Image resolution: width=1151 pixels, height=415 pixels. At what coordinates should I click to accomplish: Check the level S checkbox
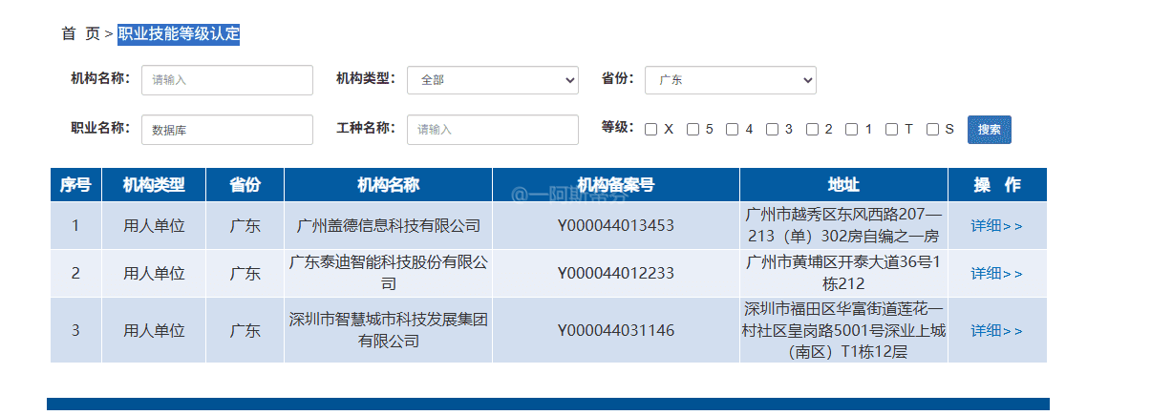point(932,130)
